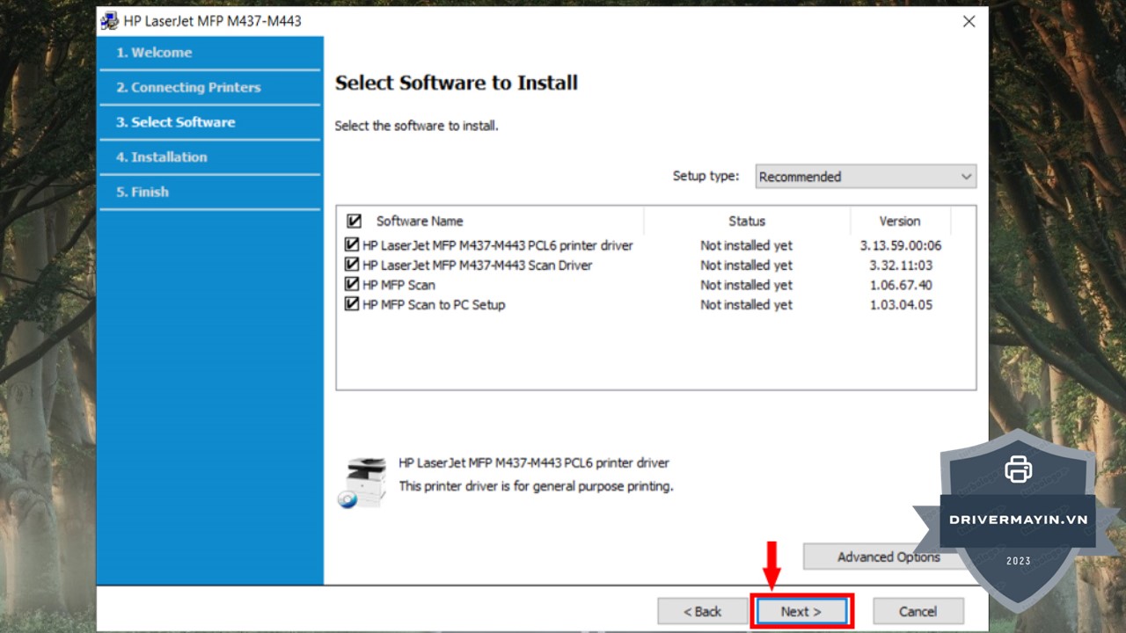The image size is (1126, 633).
Task: Open Advanced Options
Action: click(x=871, y=557)
